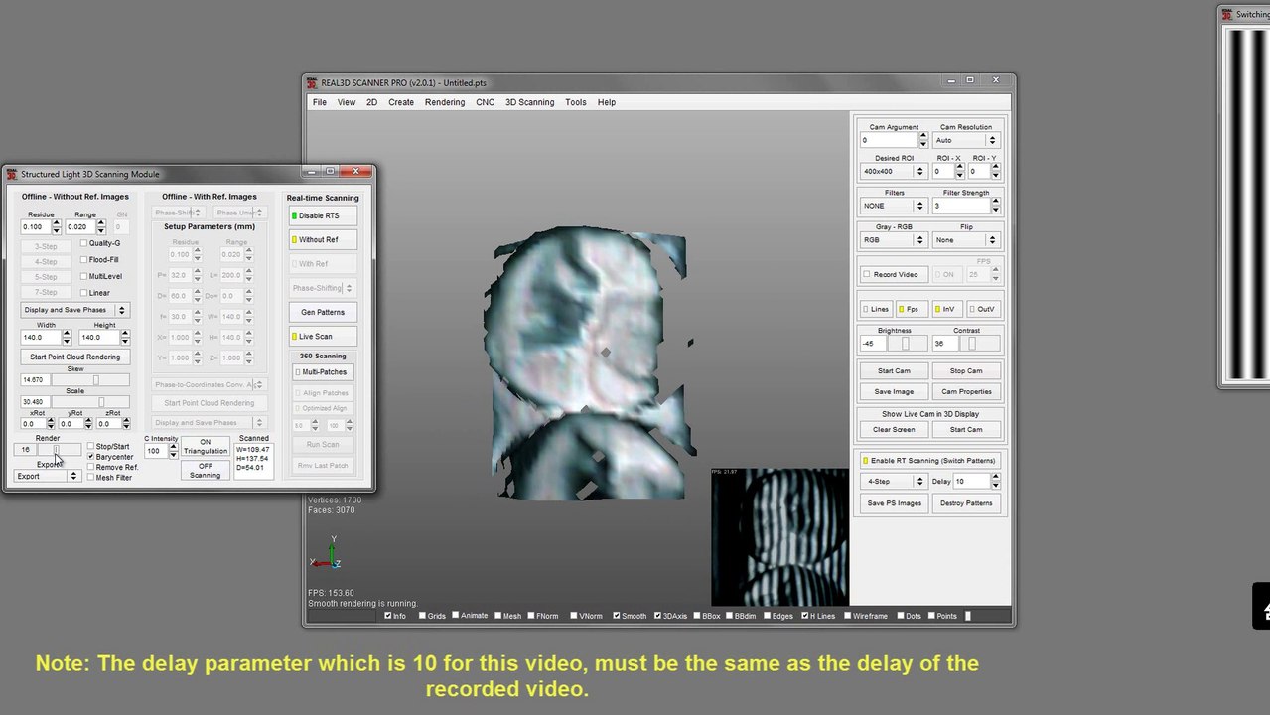
Task: Enable the Wireframe checkbox in bottom bar
Action: [849, 616]
